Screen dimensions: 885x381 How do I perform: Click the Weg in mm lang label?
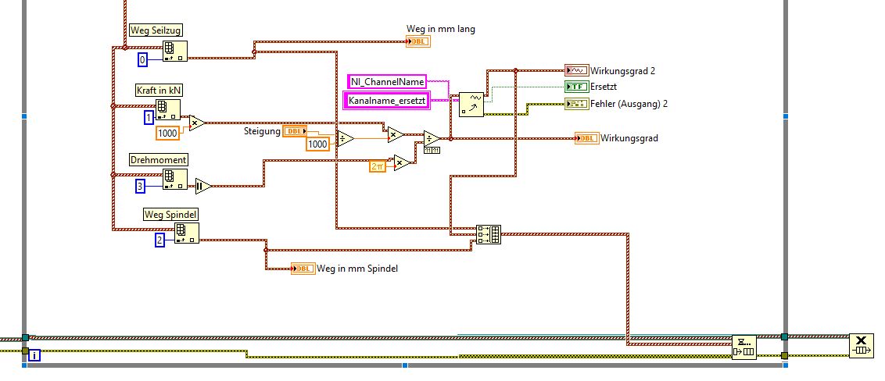tap(441, 29)
